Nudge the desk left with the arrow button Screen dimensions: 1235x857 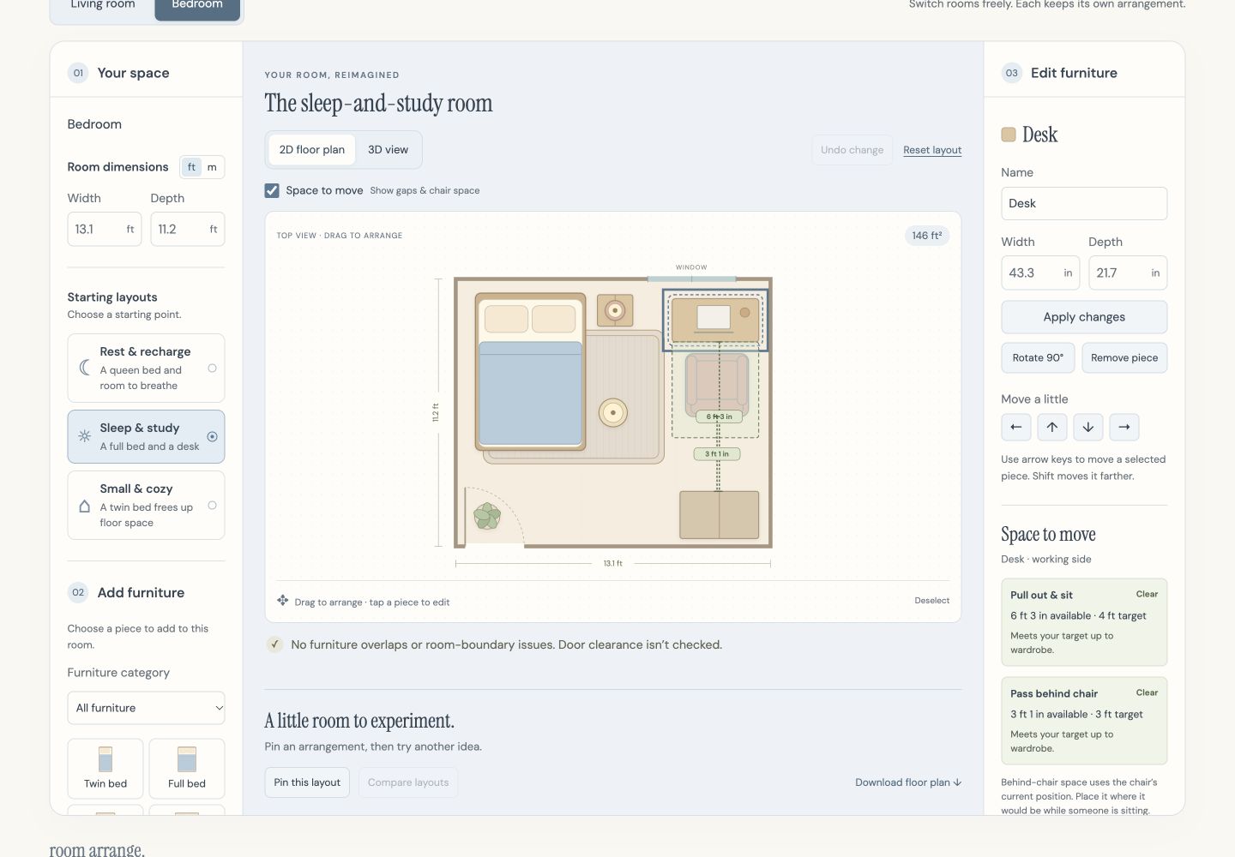pyautogui.click(x=1015, y=427)
